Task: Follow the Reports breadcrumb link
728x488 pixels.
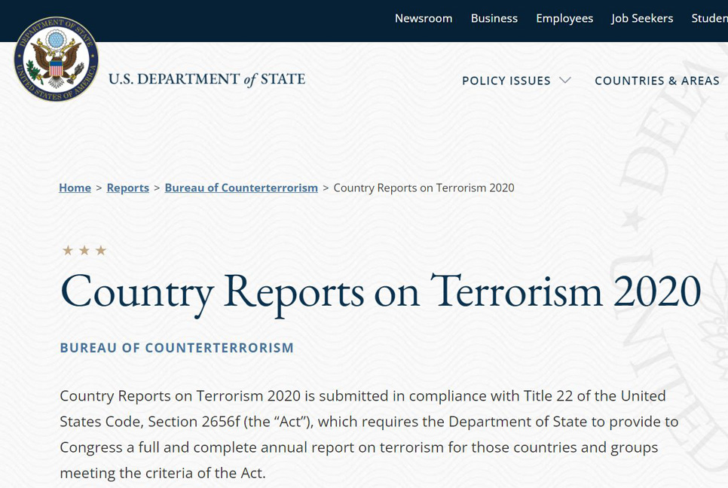Action: (127, 188)
